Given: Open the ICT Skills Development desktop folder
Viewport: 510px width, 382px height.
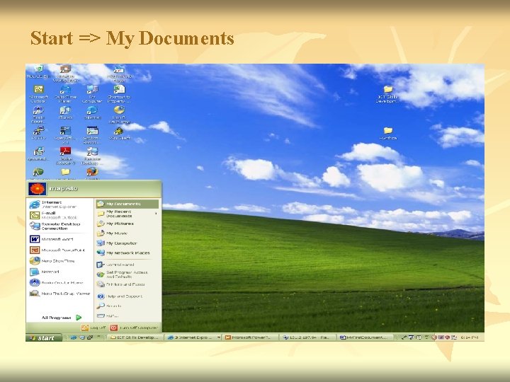Looking at the screenshot, I should click(387, 94).
